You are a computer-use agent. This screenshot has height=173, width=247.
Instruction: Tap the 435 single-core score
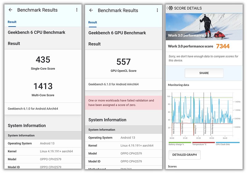click(x=43, y=60)
